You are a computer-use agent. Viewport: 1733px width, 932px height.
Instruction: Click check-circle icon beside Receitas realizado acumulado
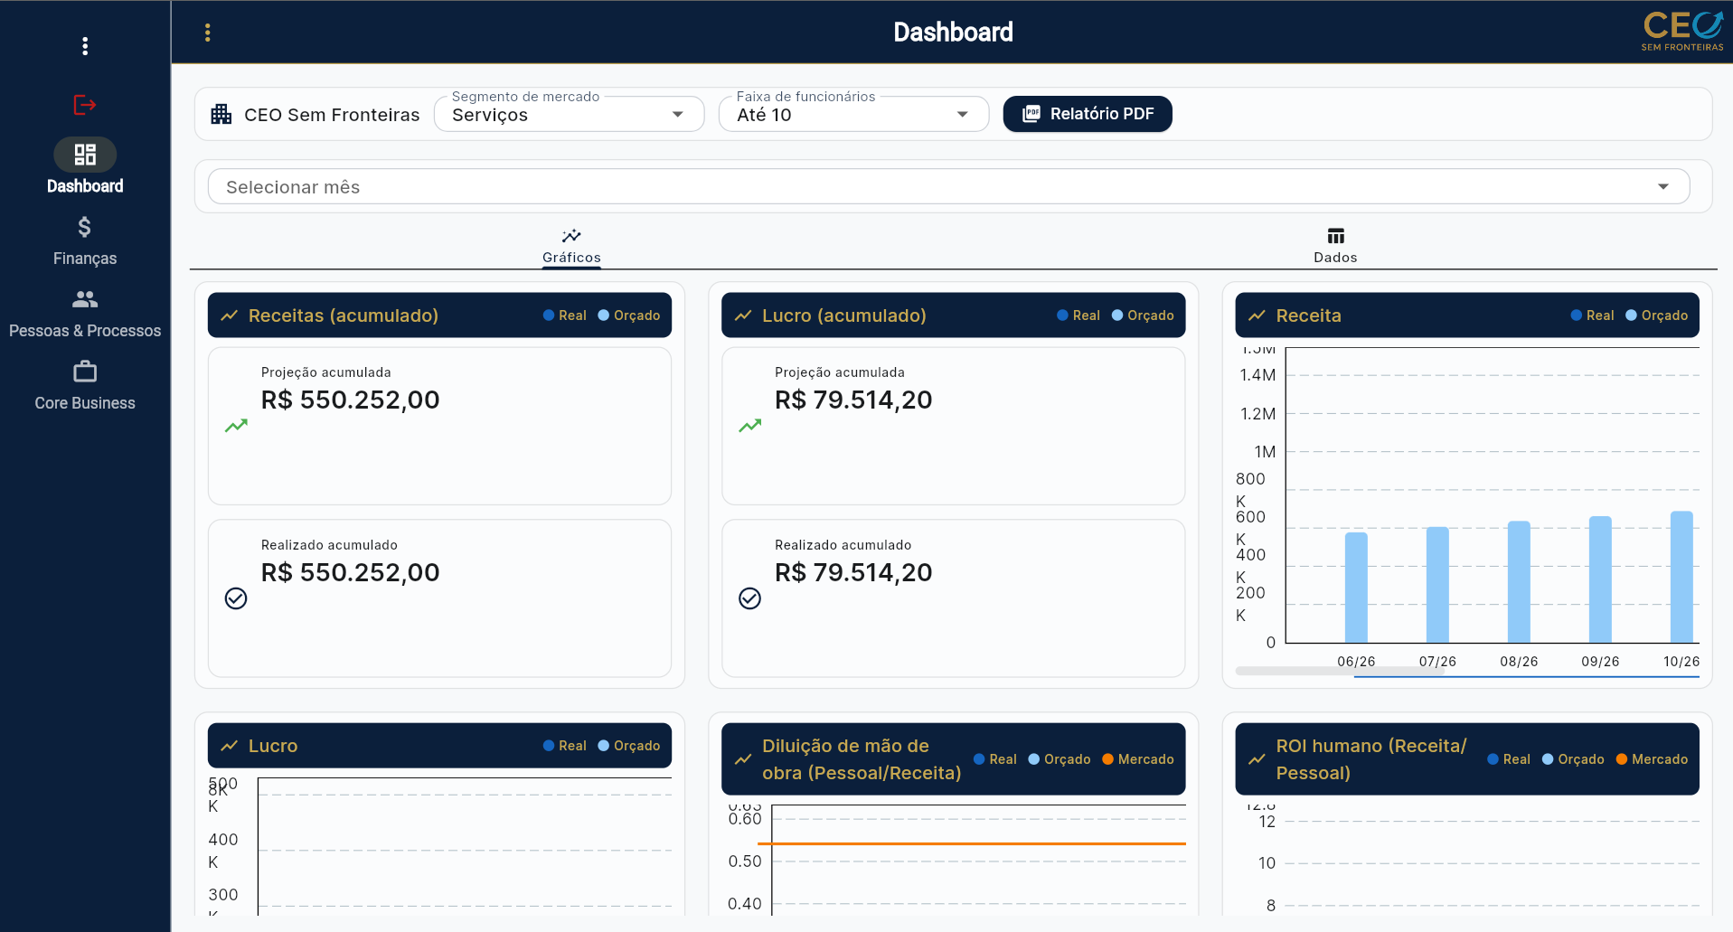pyautogui.click(x=236, y=598)
